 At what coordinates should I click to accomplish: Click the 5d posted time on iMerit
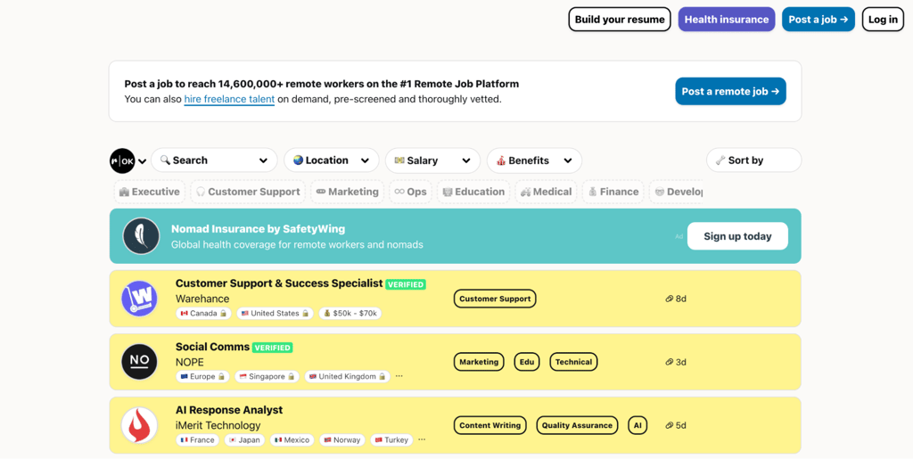pos(676,425)
